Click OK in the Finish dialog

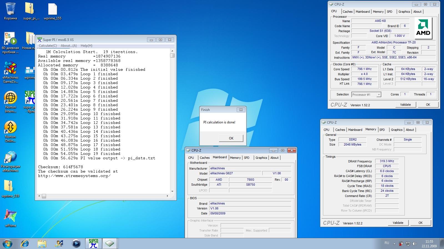click(x=231, y=138)
